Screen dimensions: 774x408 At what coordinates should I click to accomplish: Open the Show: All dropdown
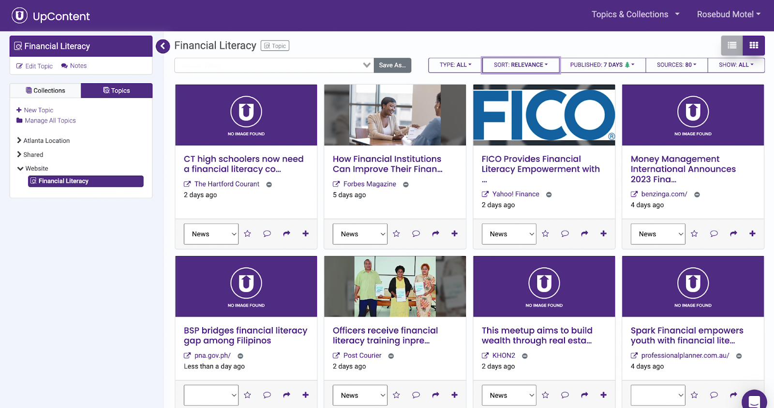(736, 65)
